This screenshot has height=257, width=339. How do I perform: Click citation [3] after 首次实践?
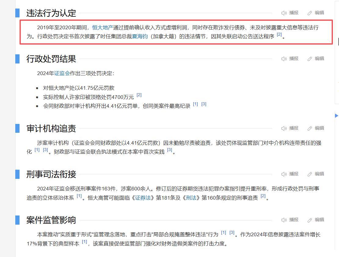coord(169,150)
